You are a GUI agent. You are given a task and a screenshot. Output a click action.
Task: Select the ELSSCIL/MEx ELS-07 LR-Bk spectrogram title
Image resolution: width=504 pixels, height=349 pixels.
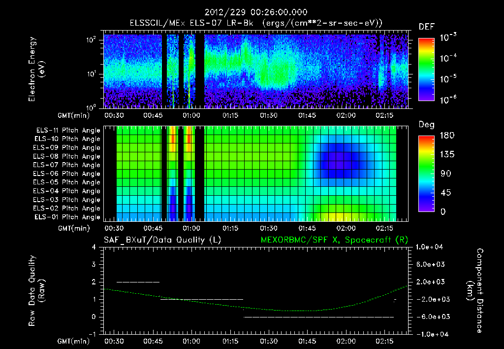[x=256, y=23]
